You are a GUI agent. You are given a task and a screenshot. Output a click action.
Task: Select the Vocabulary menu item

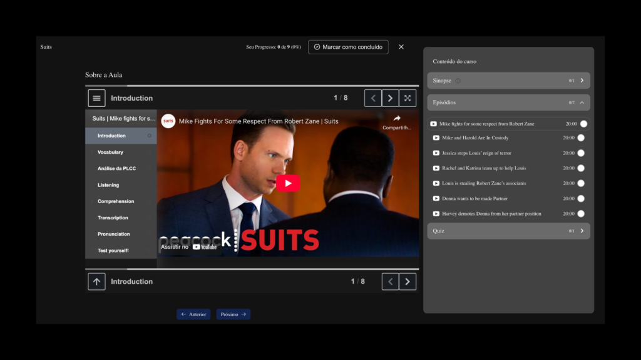(x=110, y=152)
